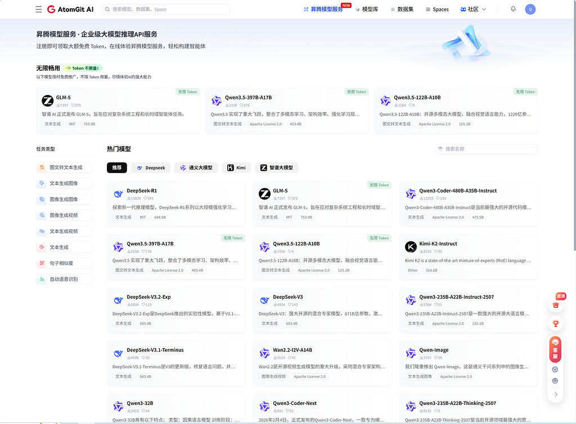Click the smiley feedback floating icon
Screen dimensions: 576x424
[x=555, y=381]
